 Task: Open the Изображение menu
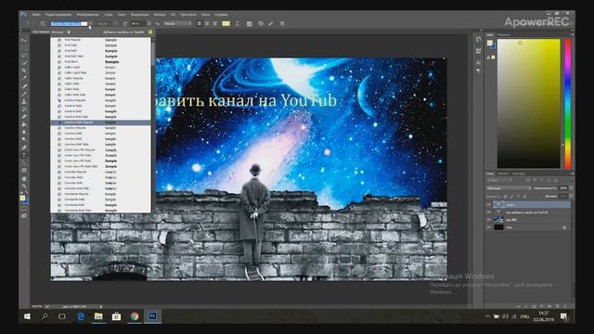88,15
